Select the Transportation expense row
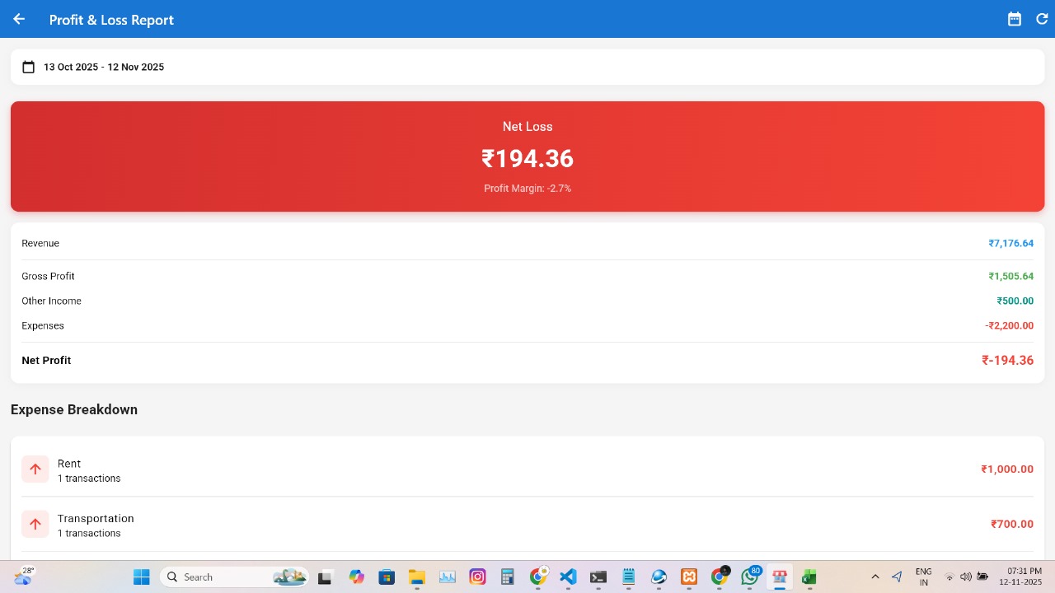This screenshot has height=593, width=1055. pyautogui.click(x=527, y=524)
